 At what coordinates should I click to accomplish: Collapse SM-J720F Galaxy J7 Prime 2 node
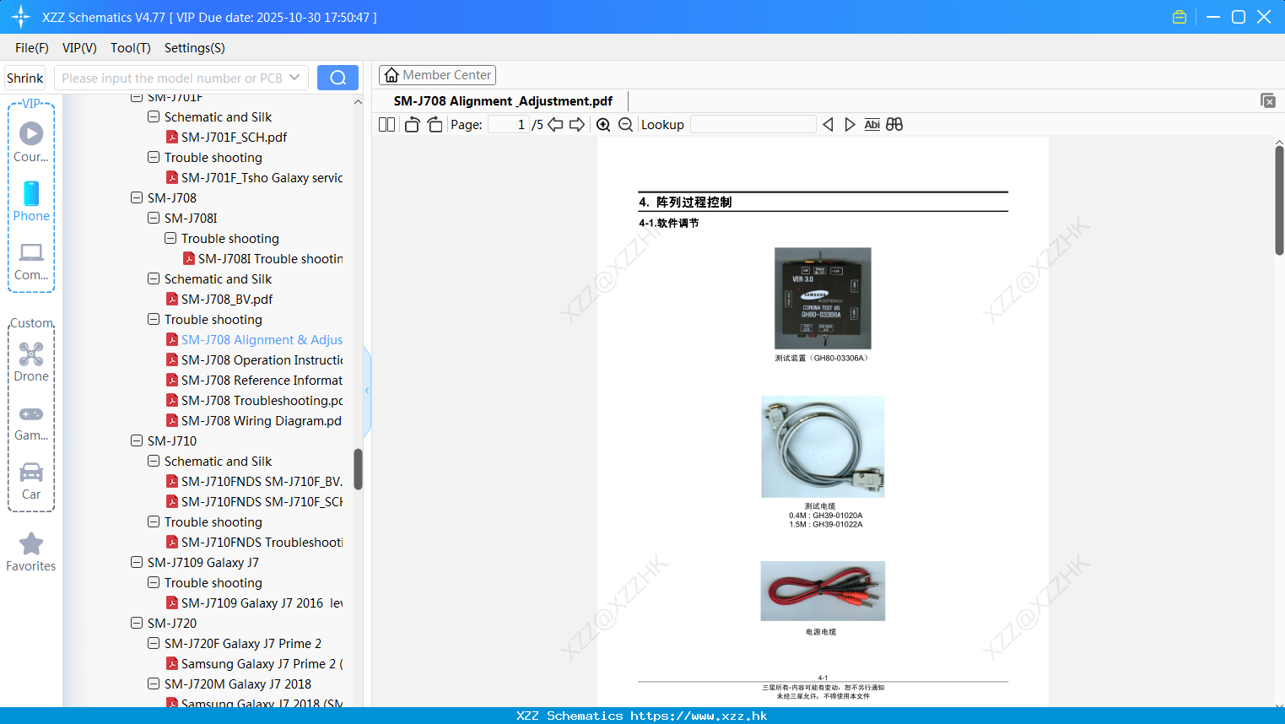click(154, 643)
